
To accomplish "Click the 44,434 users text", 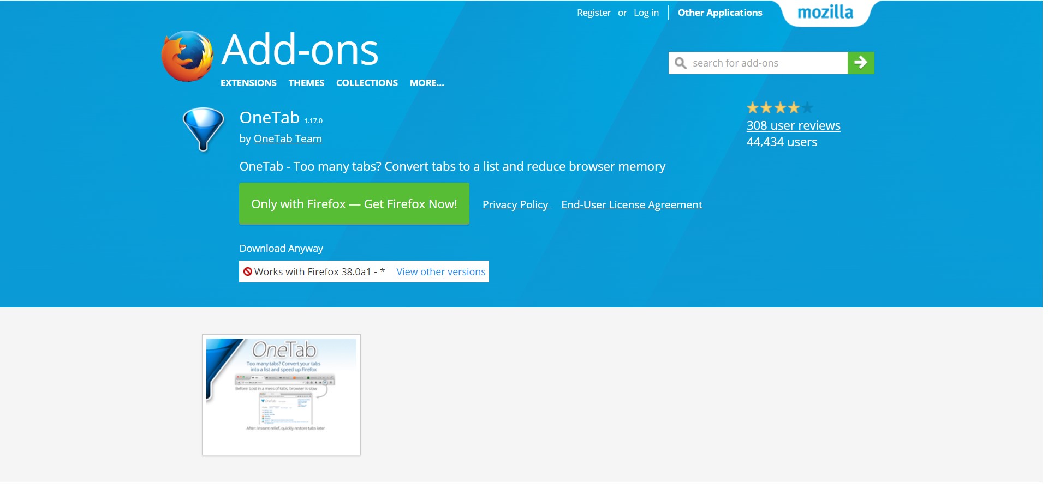I will pos(782,142).
